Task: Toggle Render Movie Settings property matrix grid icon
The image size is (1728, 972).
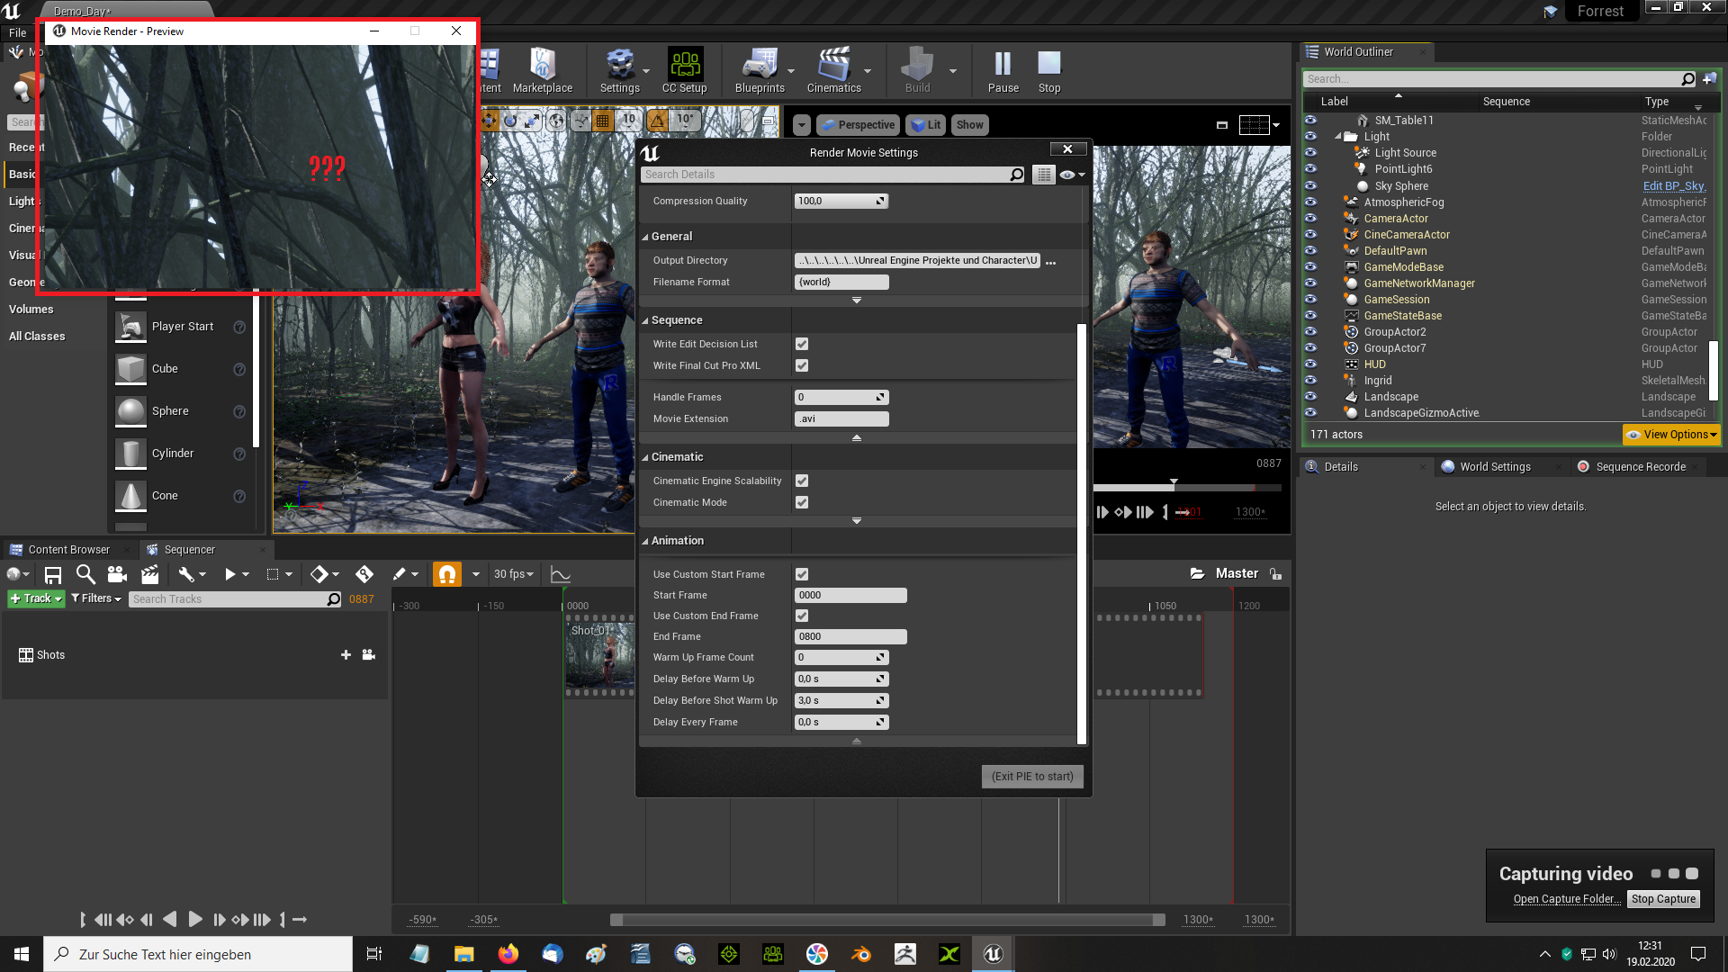Action: point(1043,175)
